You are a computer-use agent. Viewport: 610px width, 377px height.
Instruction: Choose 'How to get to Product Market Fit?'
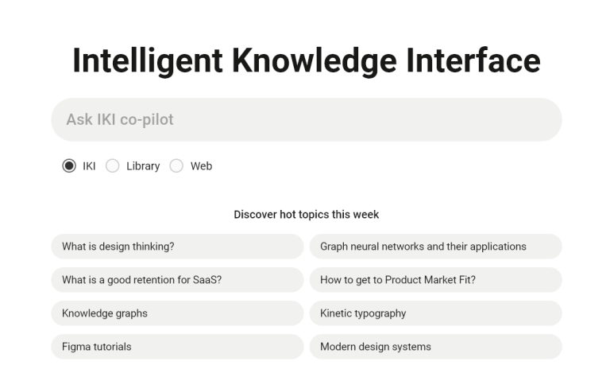click(436, 280)
